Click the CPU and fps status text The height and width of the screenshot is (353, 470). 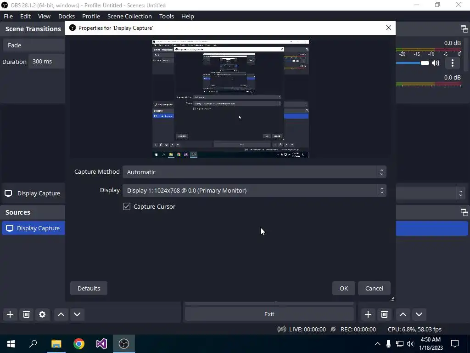pyautogui.click(x=414, y=329)
